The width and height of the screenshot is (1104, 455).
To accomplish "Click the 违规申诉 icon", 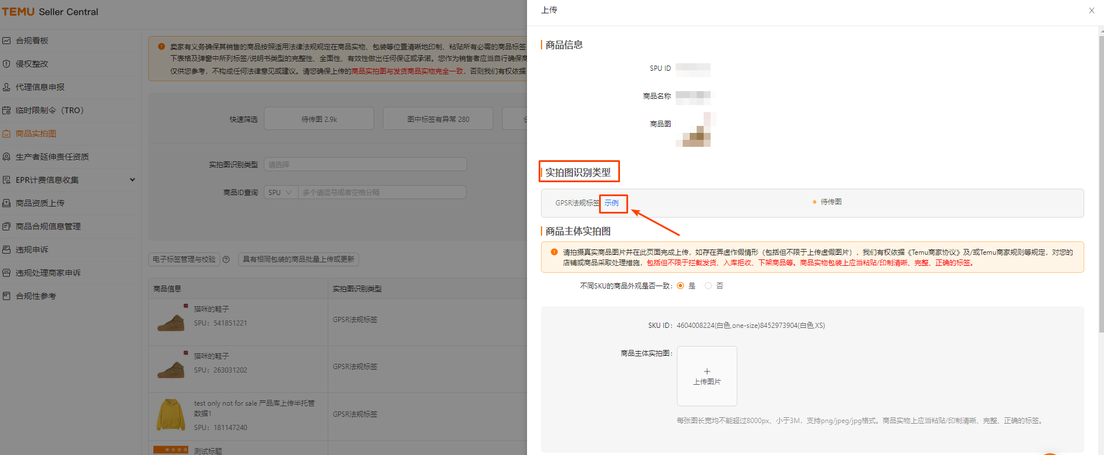I will point(6,250).
